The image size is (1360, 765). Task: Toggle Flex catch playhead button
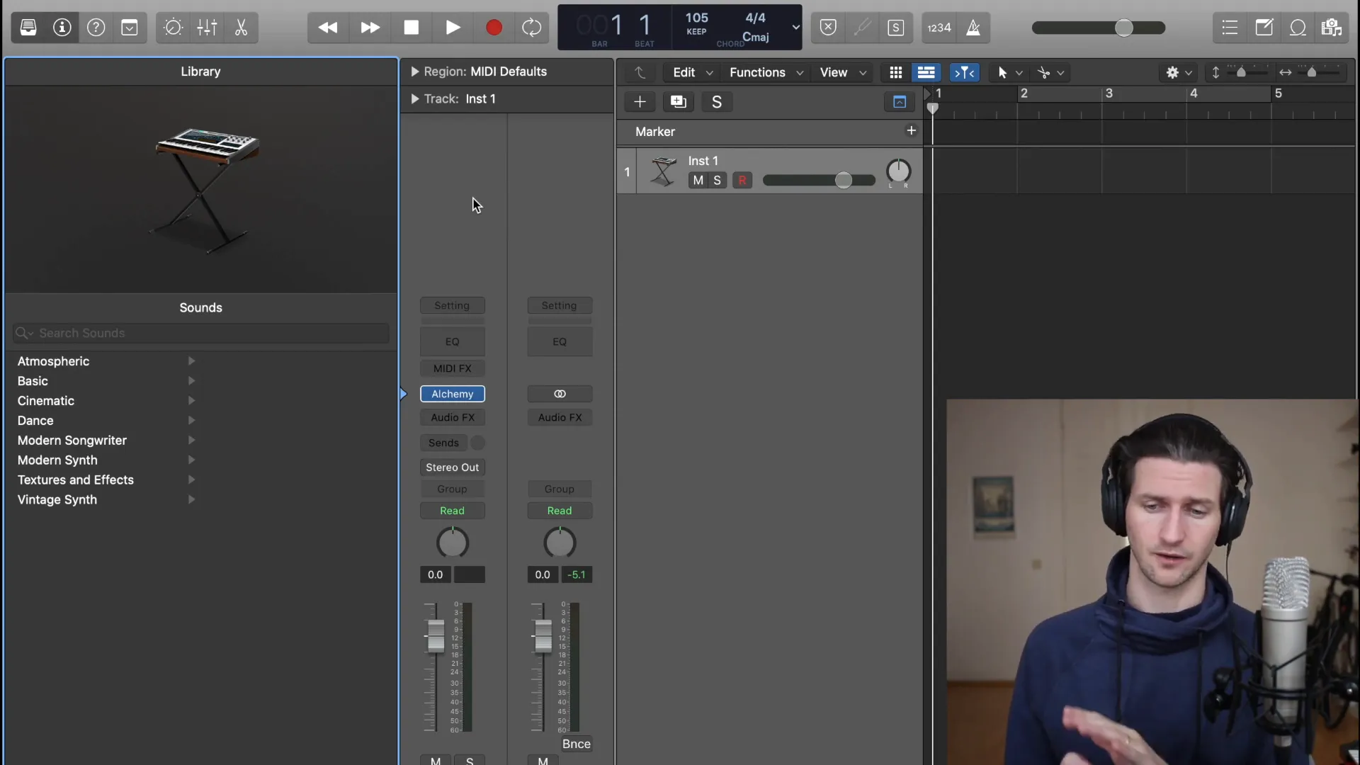(x=964, y=72)
